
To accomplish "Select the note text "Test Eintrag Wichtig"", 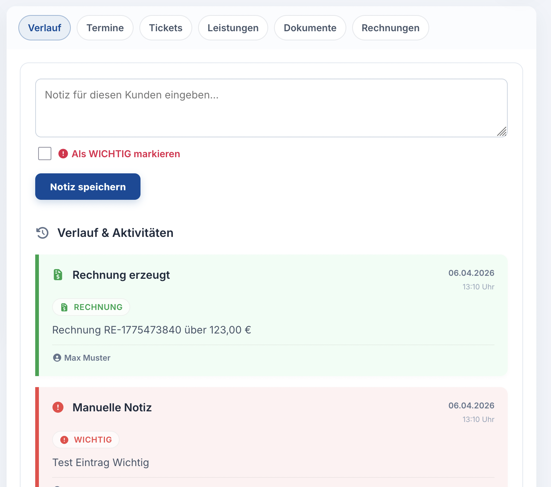I will pyautogui.click(x=101, y=462).
